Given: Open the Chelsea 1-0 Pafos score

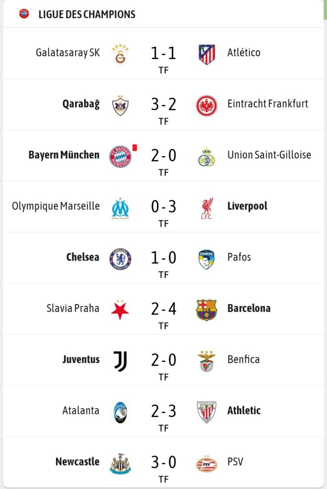Looking at the screenshot, I should 163,258.
